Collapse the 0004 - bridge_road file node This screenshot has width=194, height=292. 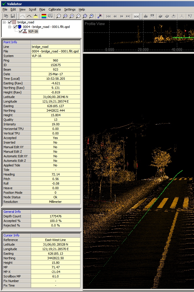coord(9,27)
